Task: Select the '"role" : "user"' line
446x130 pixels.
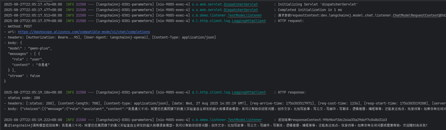Action: (28, 59)
